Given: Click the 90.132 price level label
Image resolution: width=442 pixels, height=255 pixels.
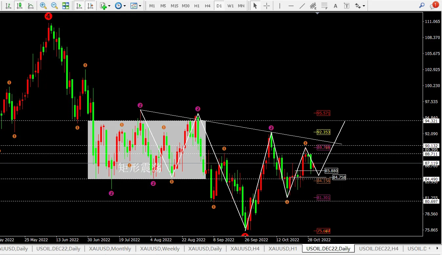Looking at the screenshot, I should [432, 146].
